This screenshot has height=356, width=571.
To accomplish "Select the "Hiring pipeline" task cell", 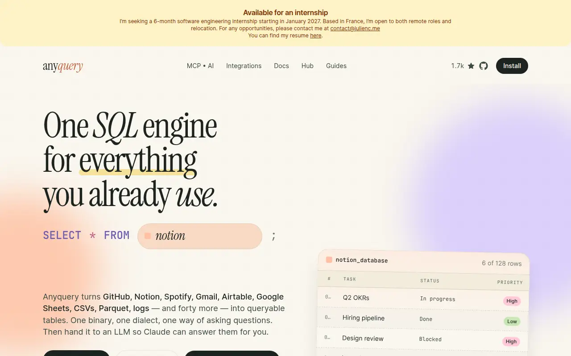I will point(364,318).
